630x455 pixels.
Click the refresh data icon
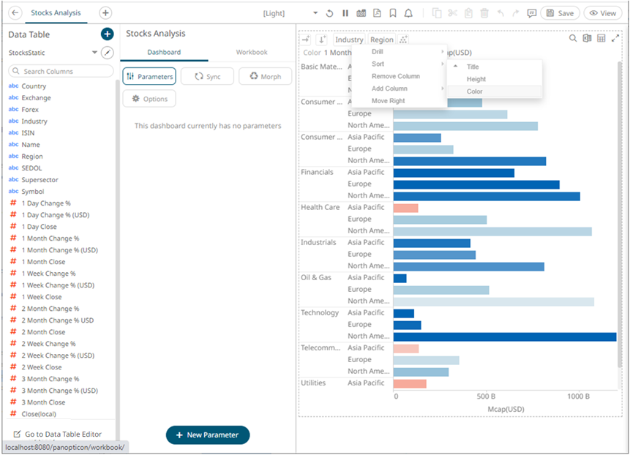329,13
